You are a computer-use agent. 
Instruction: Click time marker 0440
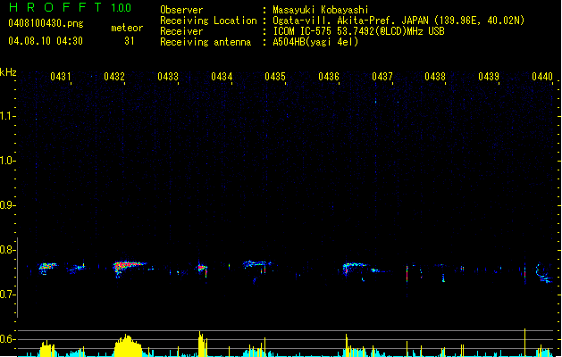pos(542,77)
